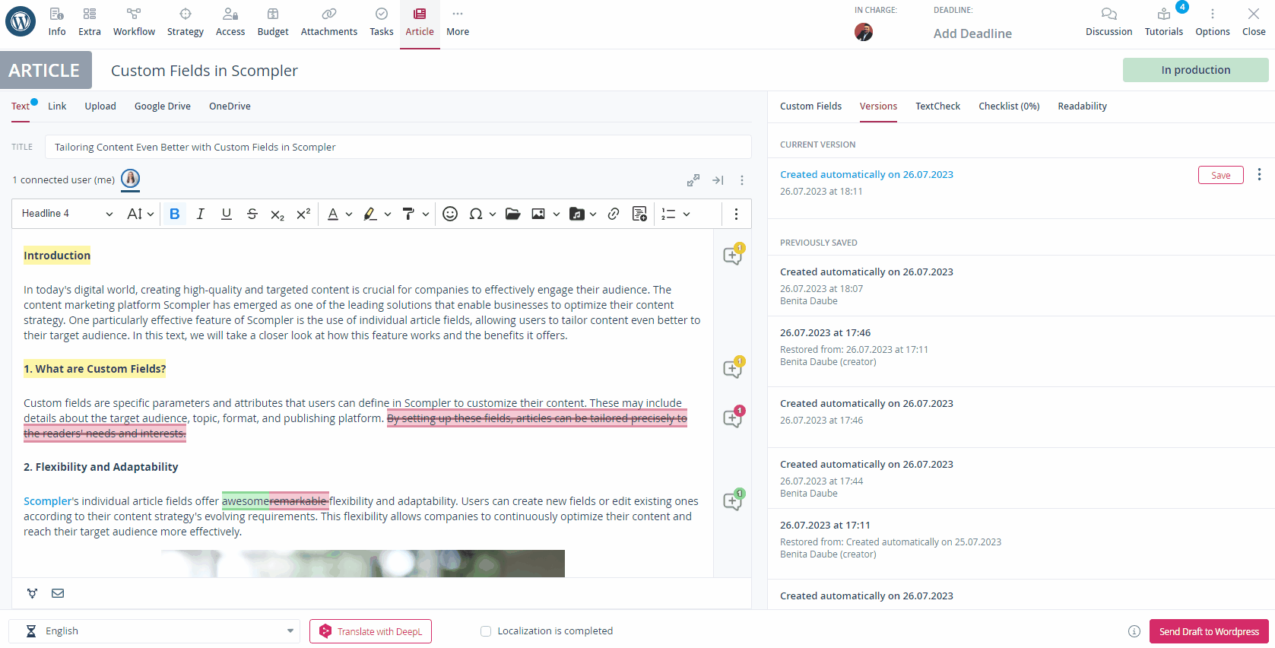Open the In production status dropdown
The image size is (1275, 648).
[x=1195, y=70]
